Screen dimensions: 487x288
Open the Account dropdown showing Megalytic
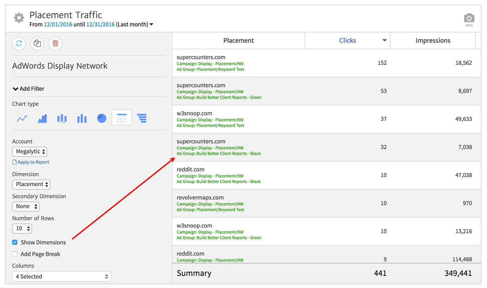tap(29, 152)
